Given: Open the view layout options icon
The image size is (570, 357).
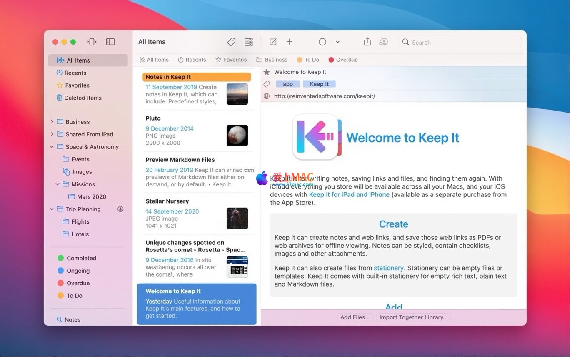Looking at the screenshot, I should point(249,42).
